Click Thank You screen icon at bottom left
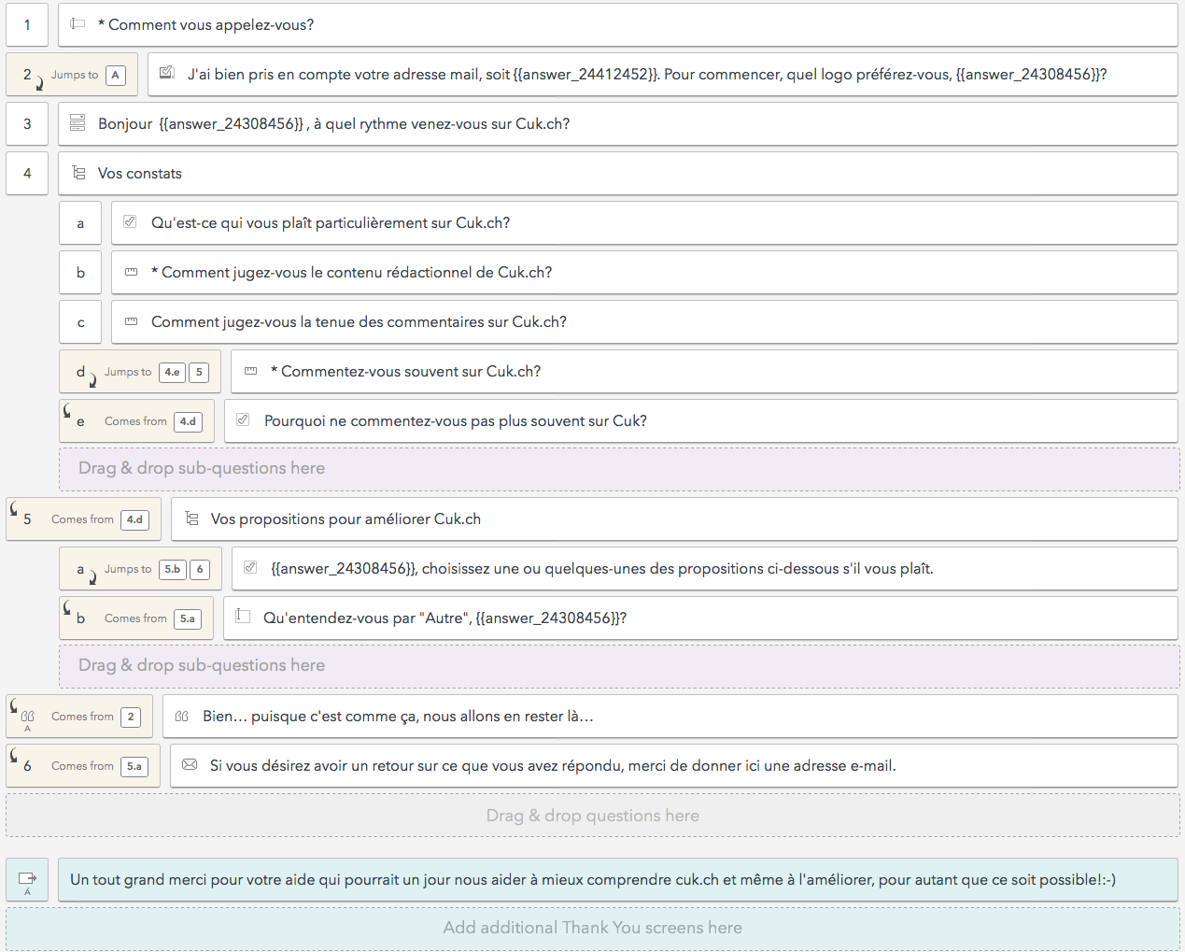 tap(27, 879)
